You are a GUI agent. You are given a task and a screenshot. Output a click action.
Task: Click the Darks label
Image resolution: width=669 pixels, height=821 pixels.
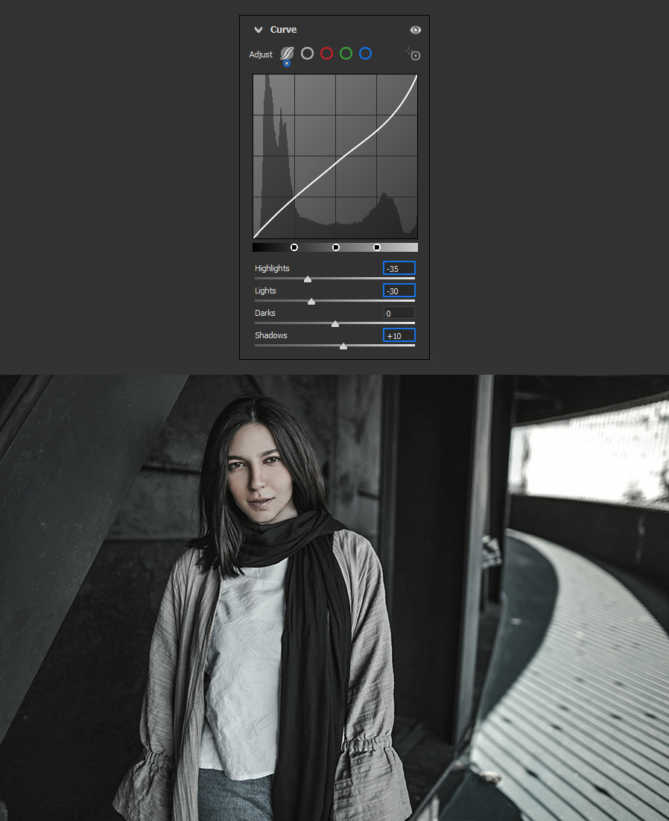pyautogui.click(x=265, y=313)
